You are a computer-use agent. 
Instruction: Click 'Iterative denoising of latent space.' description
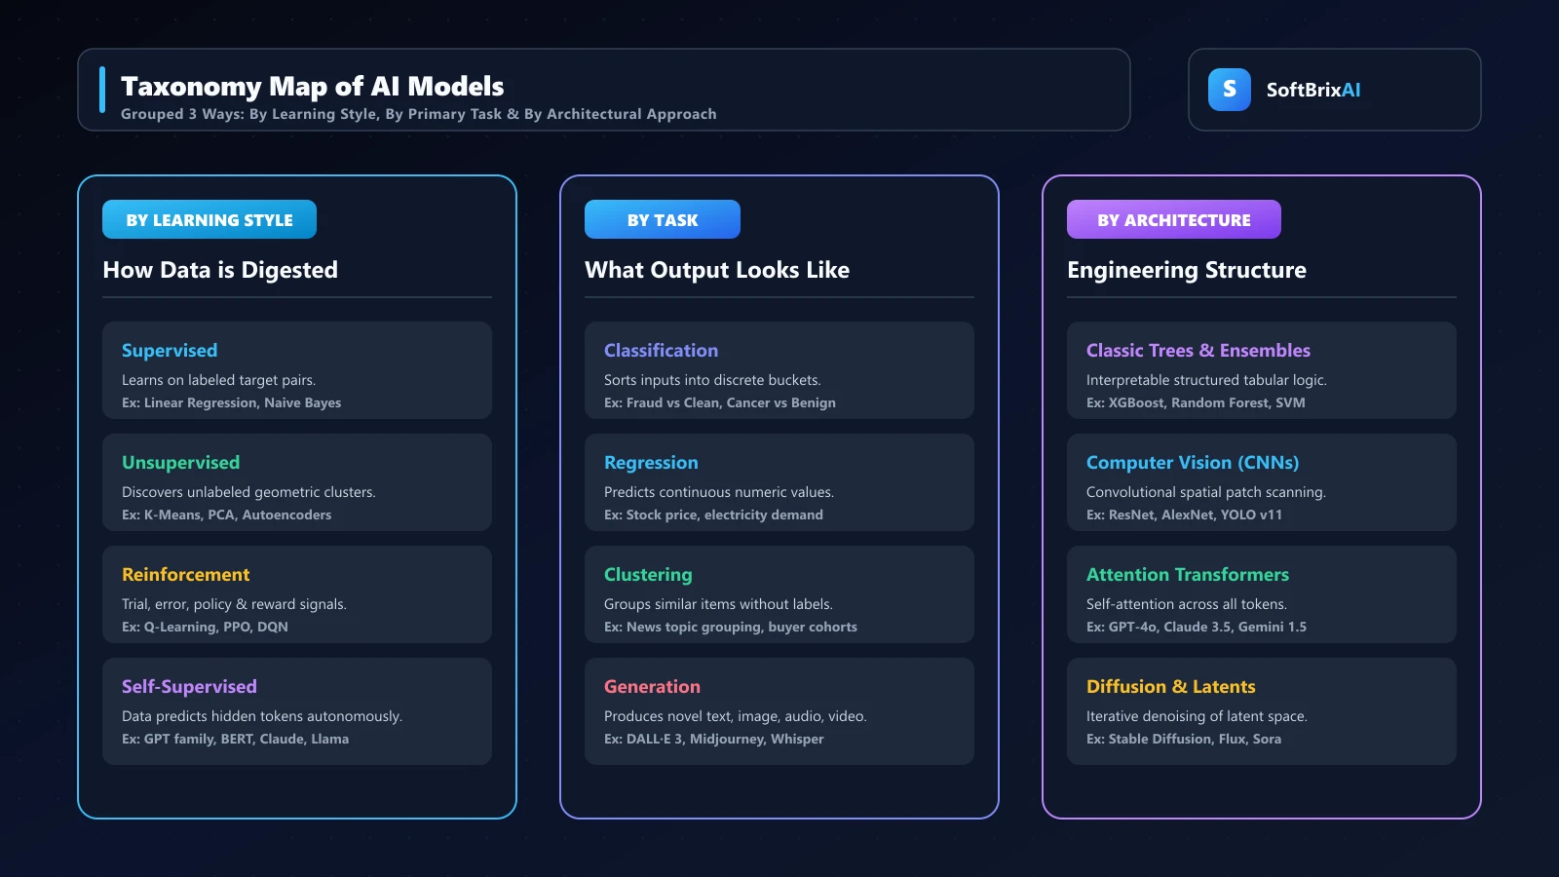1197,716
